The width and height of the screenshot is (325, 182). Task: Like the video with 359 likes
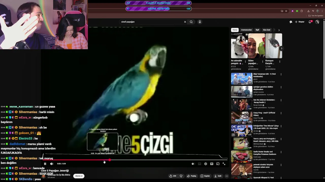click(173, 176)
